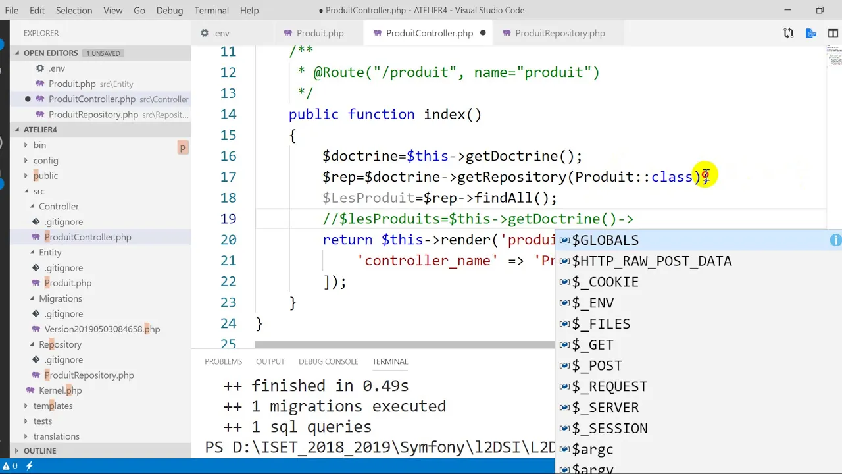Open the Terminal menu
Viewport: 842px width, 474px height.
212,10
